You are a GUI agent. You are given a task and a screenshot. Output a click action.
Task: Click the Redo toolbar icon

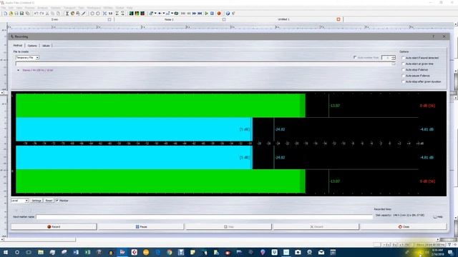tap(42, 14)
